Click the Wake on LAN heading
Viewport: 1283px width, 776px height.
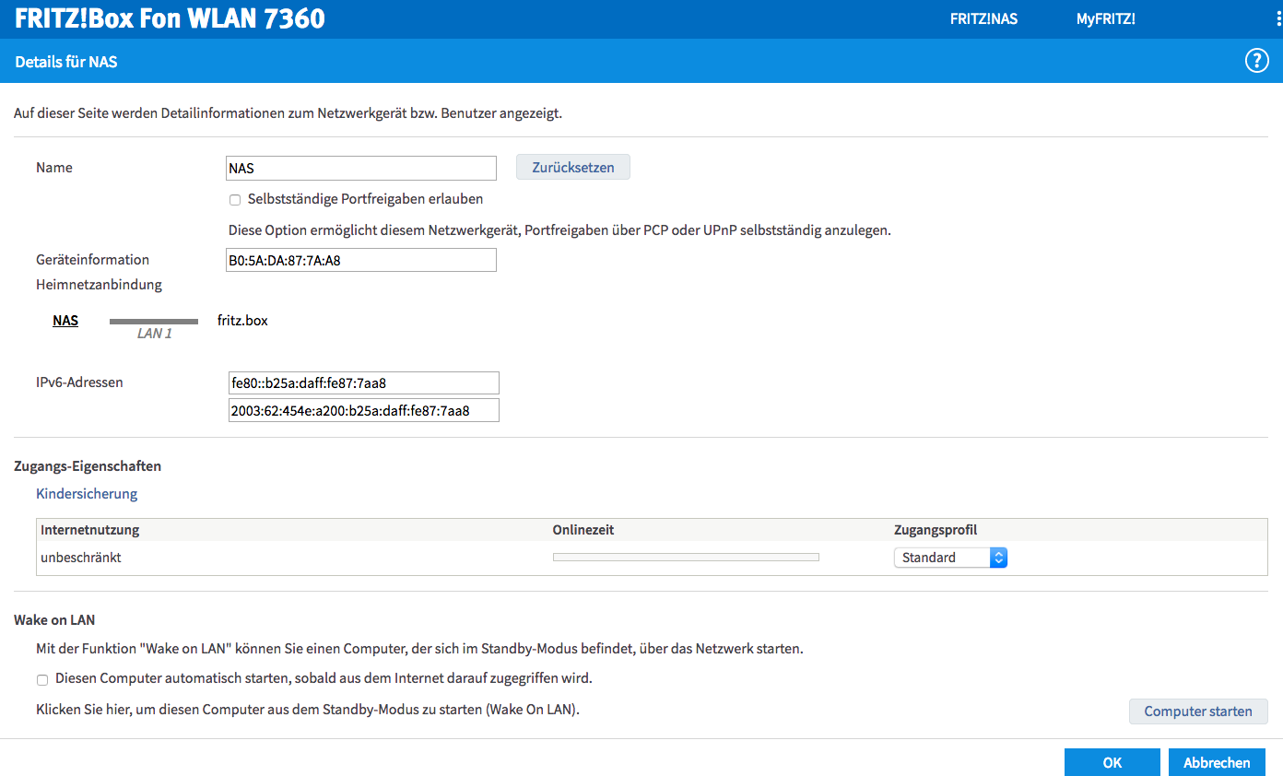click(54, 620)
